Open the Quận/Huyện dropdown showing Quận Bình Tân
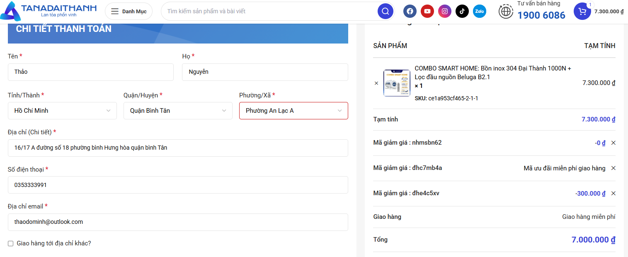The width and height of the screenshot is (628, 257). point(178,111)
